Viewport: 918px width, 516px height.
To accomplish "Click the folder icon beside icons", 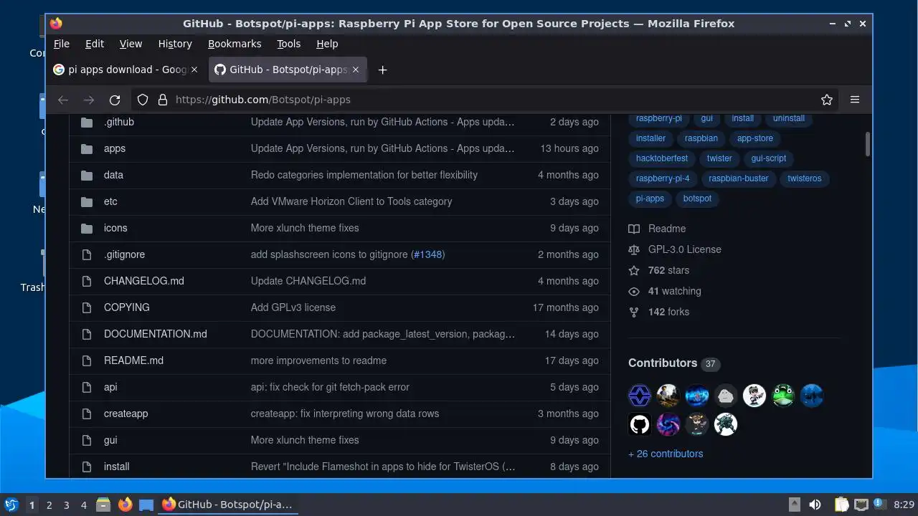I will tap(87, 228).
